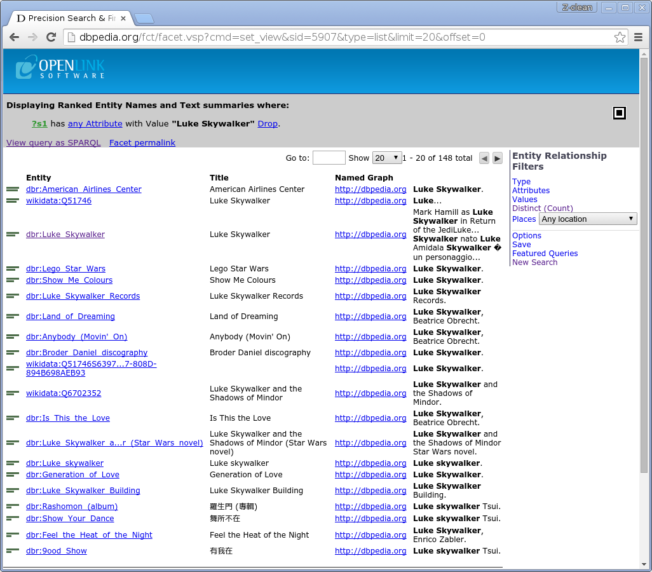Go to next results page arrow

[498, 158]
